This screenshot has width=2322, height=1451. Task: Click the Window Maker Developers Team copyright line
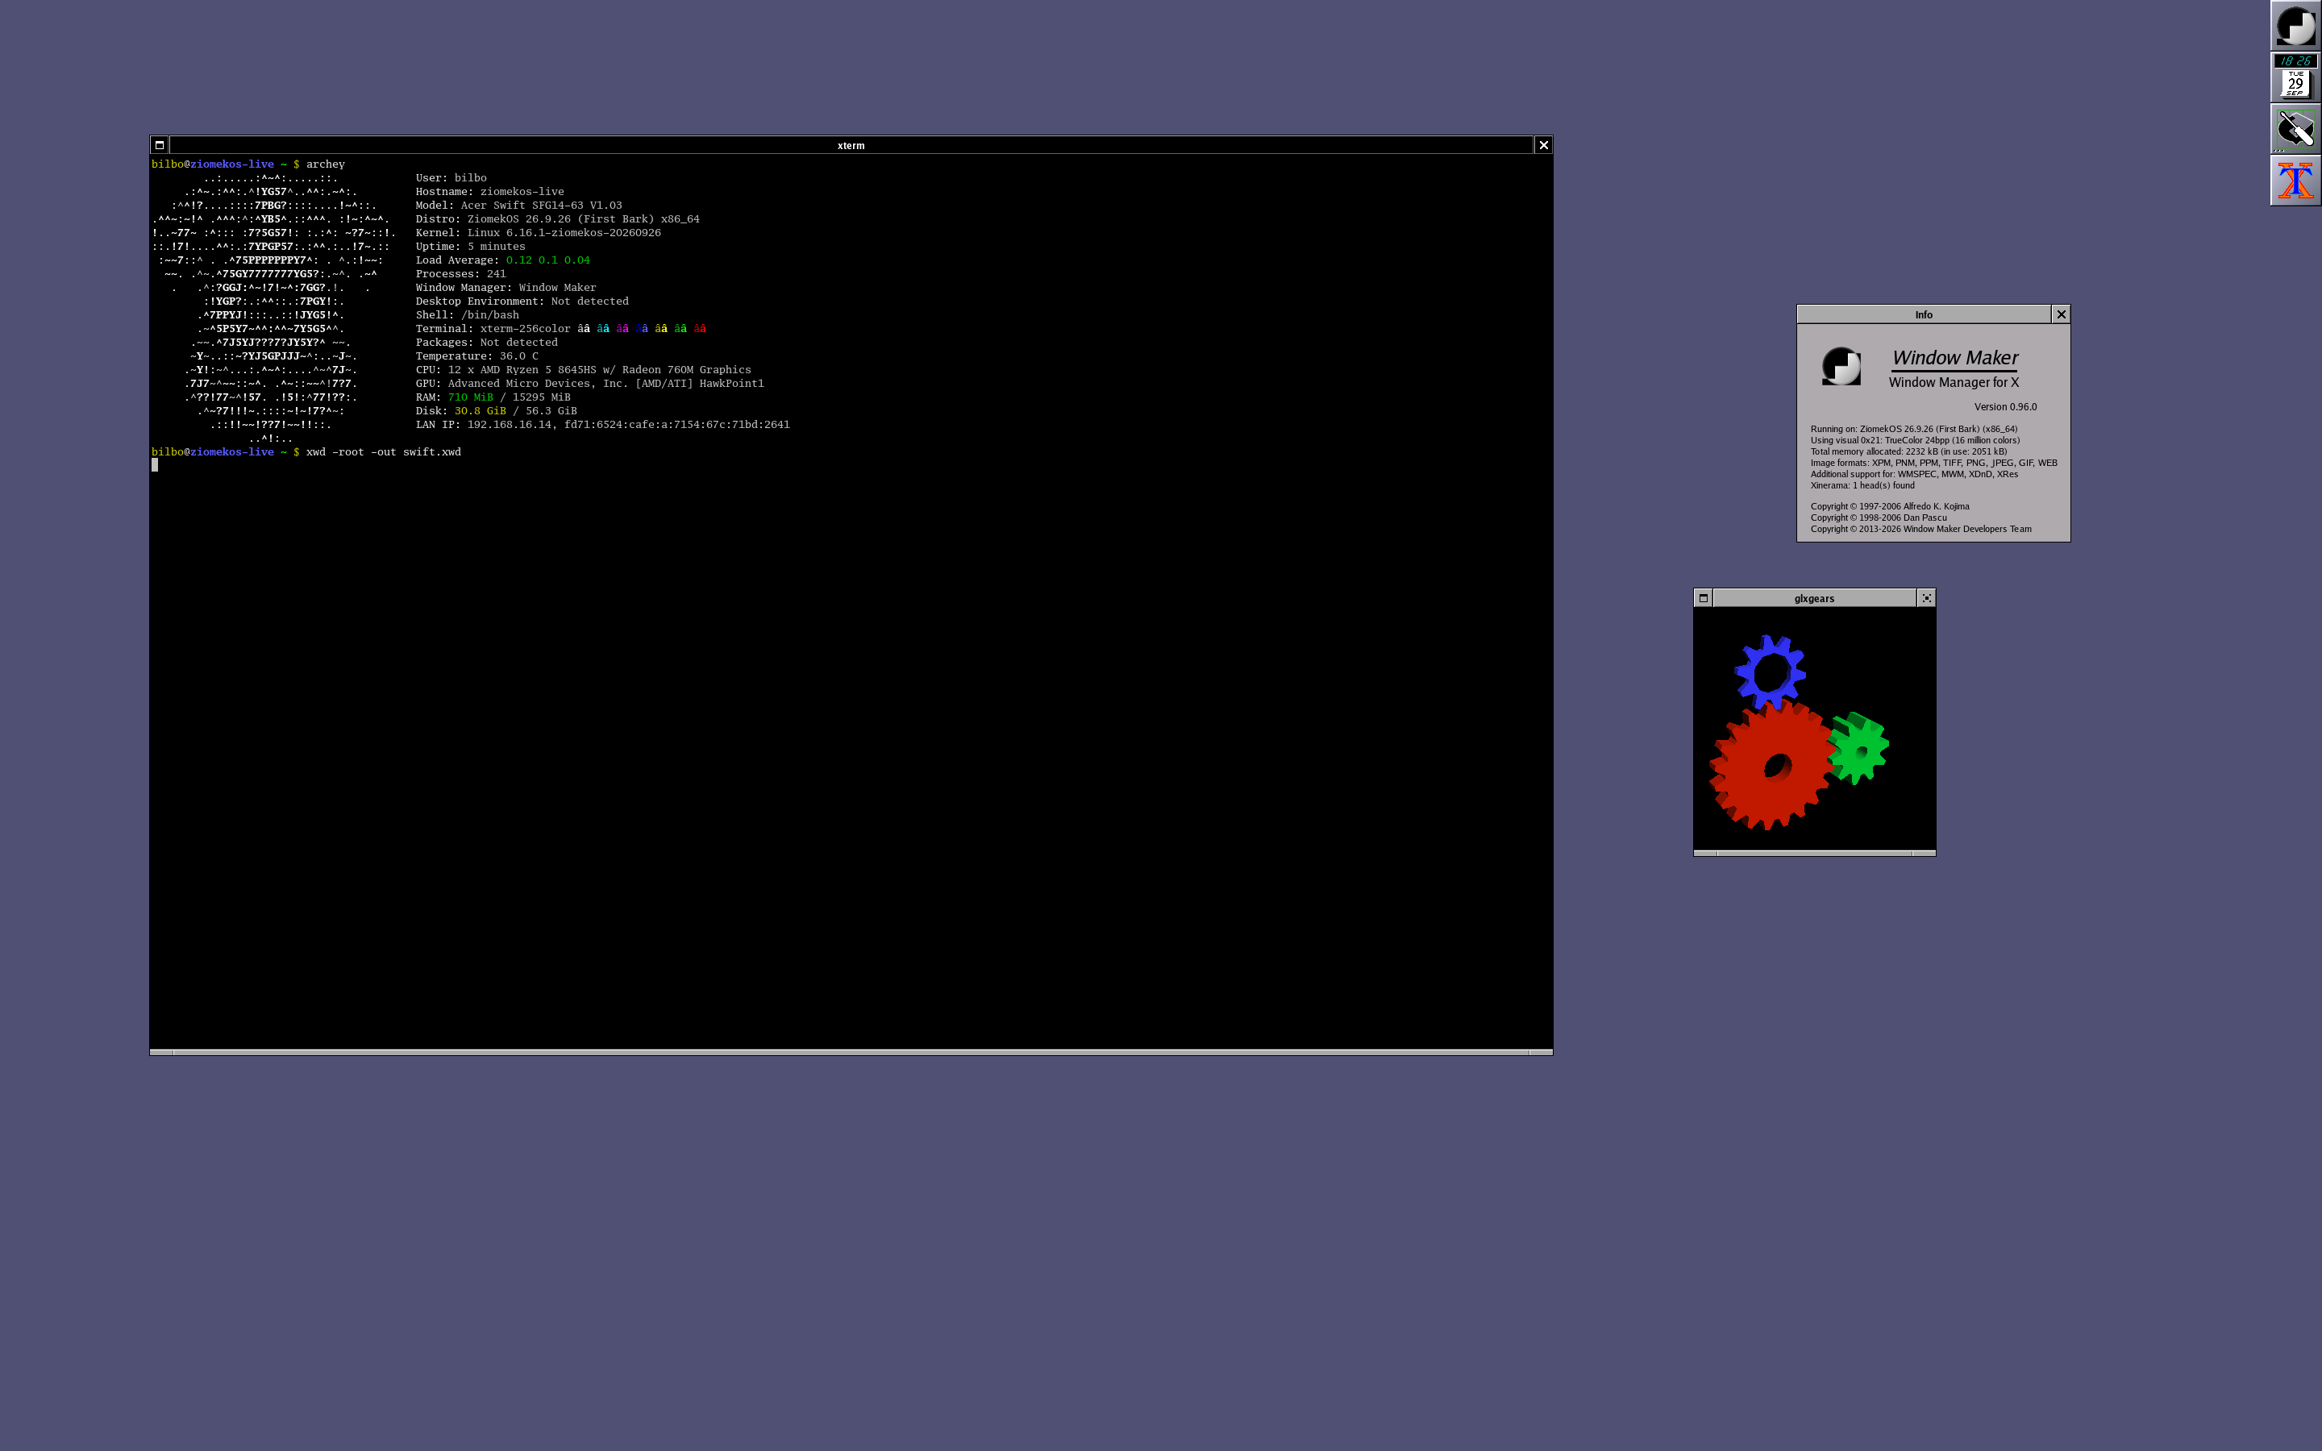(x=1921, y=529)
